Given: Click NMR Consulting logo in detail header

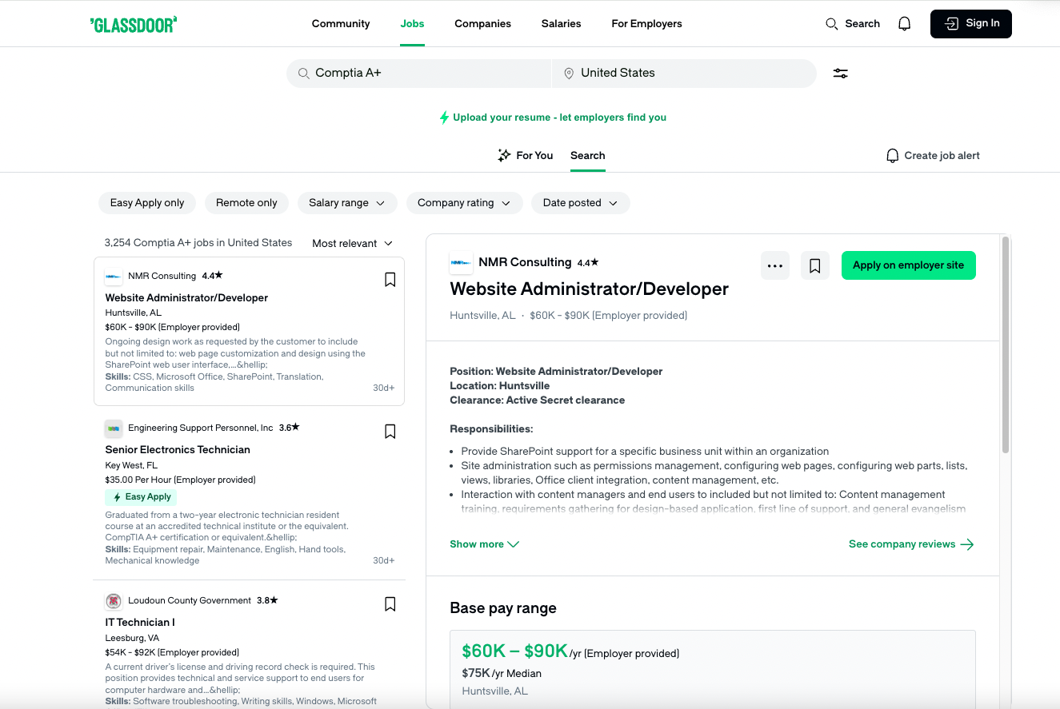Looking at the screenshot, I should click(461, 262).
